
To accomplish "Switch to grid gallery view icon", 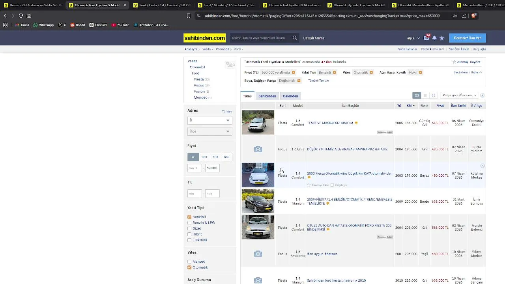I will pyautogui.click(x=434, y=95).
